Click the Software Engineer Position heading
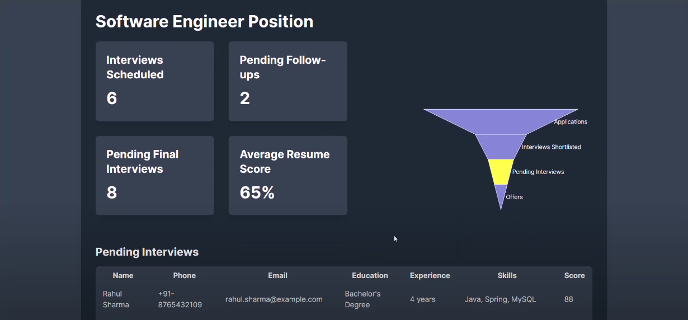The image size is (688, 320). tap(204, 22)
